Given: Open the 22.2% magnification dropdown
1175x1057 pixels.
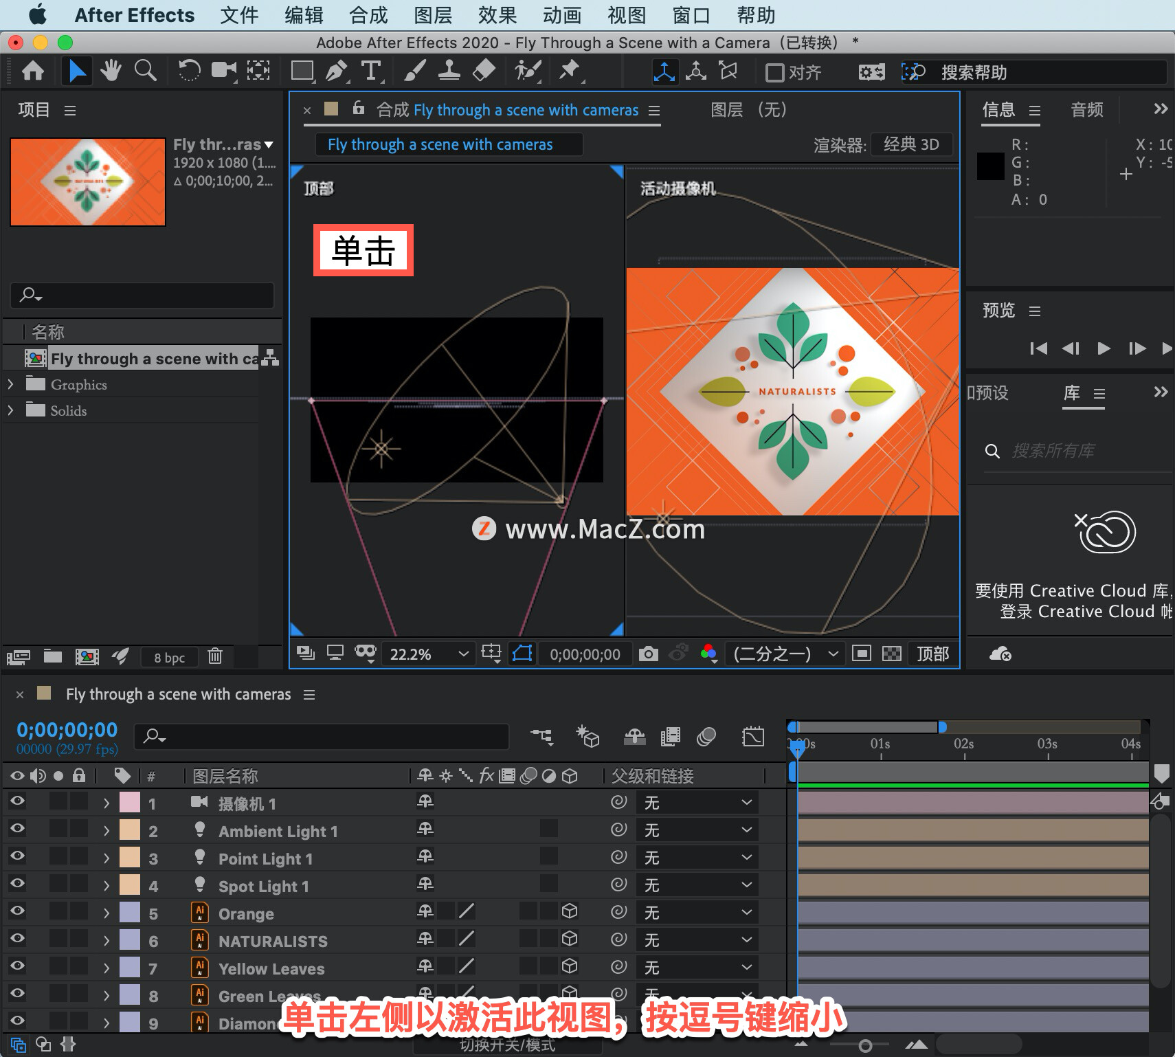Looking at the screenshot, I should pyautogui.click(x=428, y=654).
